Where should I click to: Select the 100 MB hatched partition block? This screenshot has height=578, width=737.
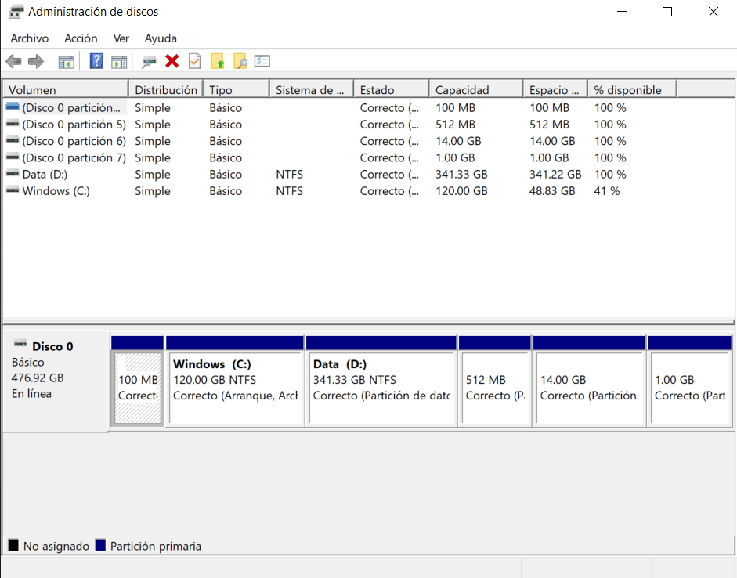[138, 388]
